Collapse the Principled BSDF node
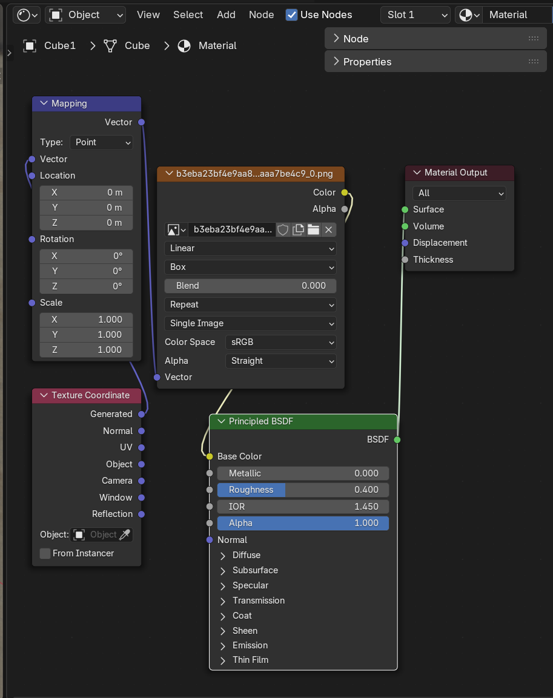Viewport: 553px width, 698px height. point(219,421)
